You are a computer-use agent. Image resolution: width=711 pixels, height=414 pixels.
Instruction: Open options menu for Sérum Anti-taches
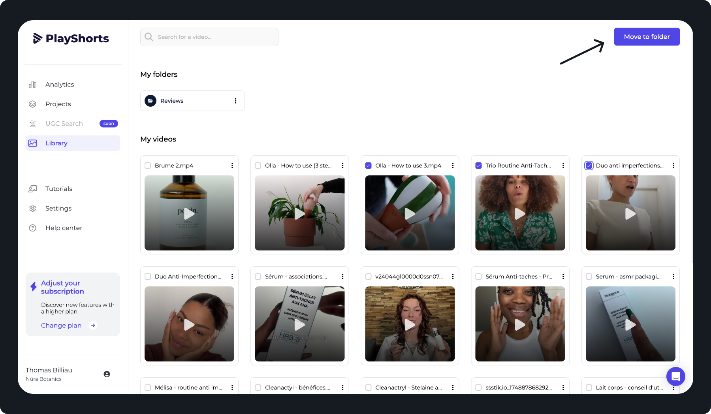pyautogui.click(x=563, y=277)
